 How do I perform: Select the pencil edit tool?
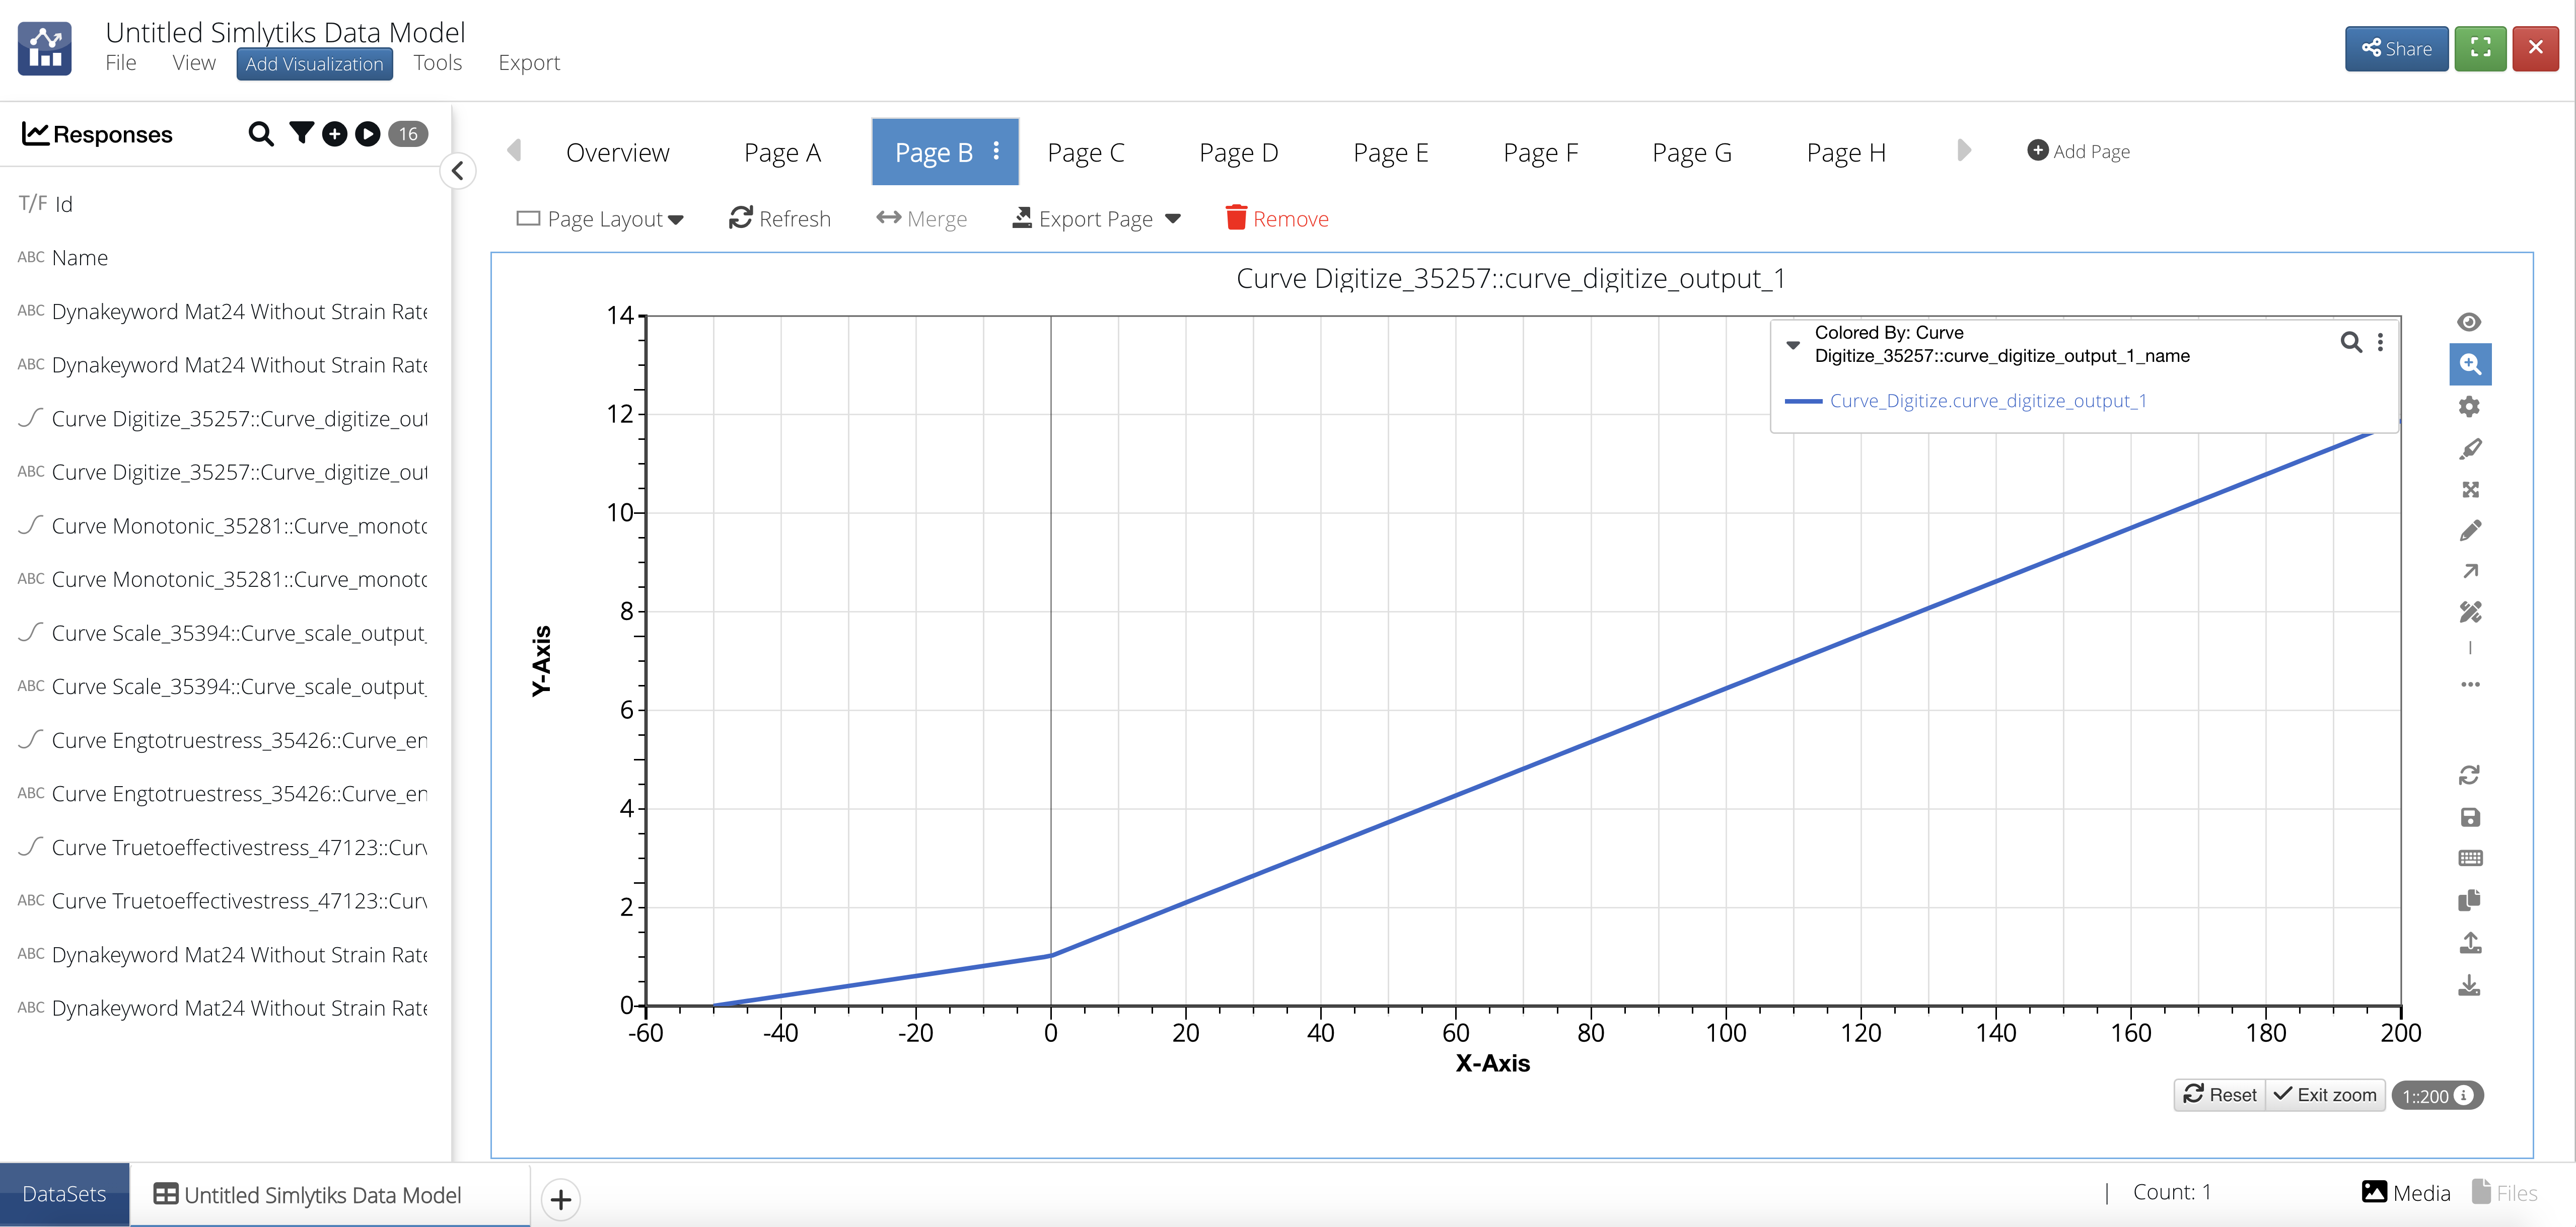coord(2470,530)
